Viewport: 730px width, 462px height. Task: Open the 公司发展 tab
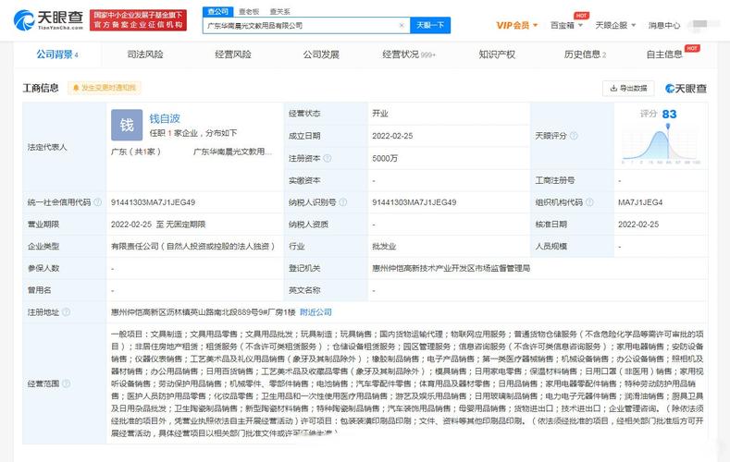click(x=321, y=55)
